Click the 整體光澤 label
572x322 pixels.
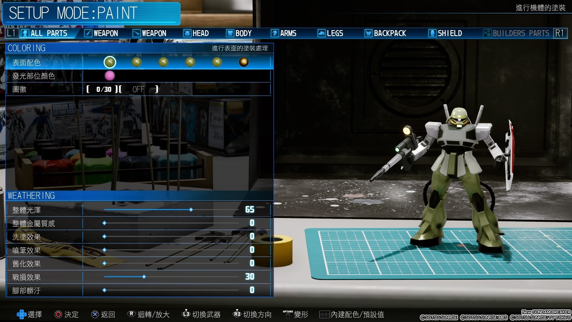tap(27, 210)
